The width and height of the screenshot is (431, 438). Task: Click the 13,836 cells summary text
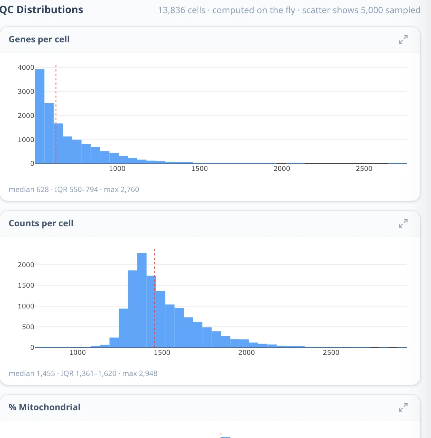coord(289,10)
